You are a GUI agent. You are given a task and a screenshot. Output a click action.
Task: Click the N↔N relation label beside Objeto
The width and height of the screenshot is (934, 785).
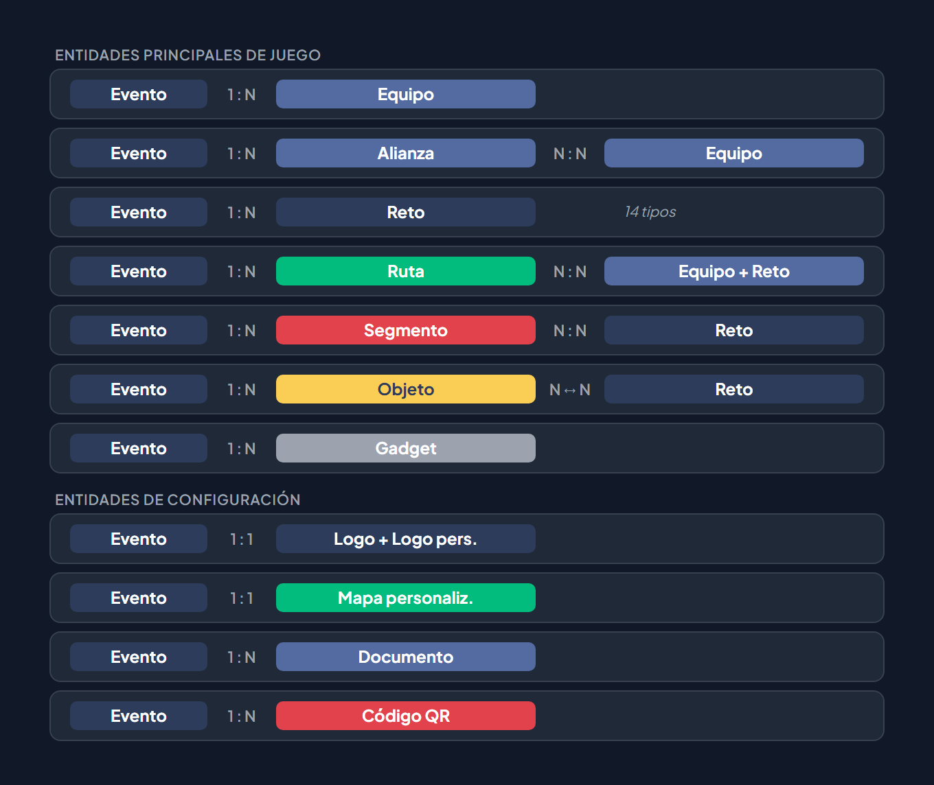point(569,390)
